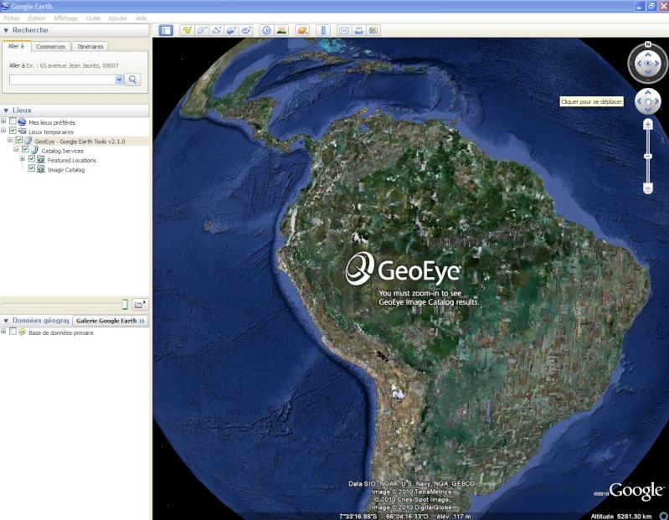The height and width of the screenshot is (520, 669).
Task: Add a placemark with the pushpin icon
Action: coord(187,30)
